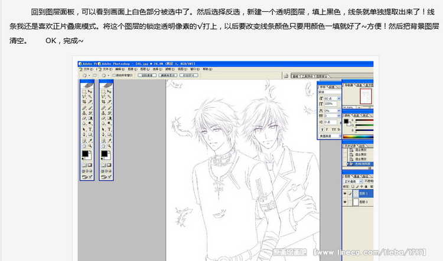Screen dimensions: 443x261
Task: Open the 图像 menu
Action: [x=132, y=69]
